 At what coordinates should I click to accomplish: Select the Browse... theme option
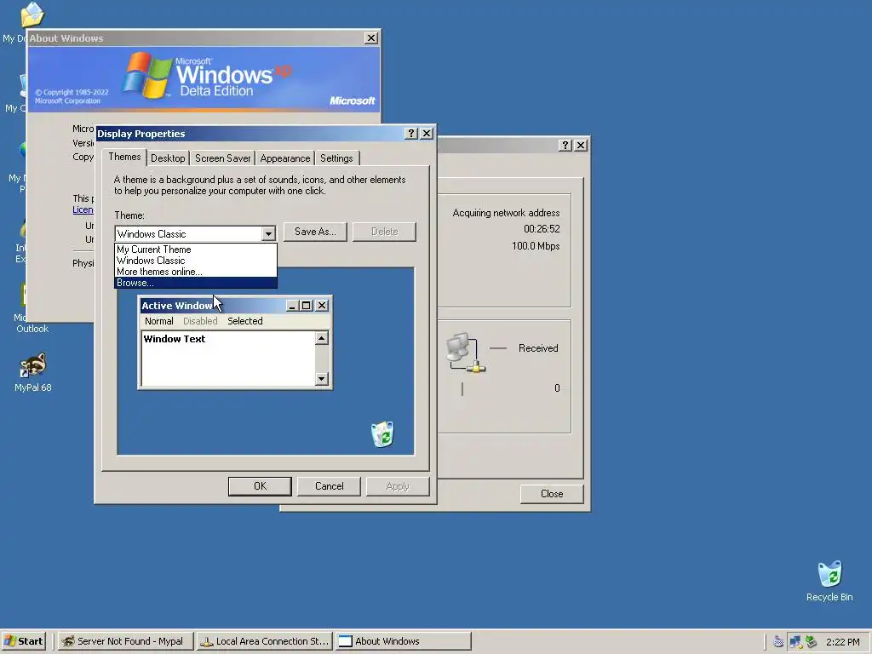click(195, 283)
